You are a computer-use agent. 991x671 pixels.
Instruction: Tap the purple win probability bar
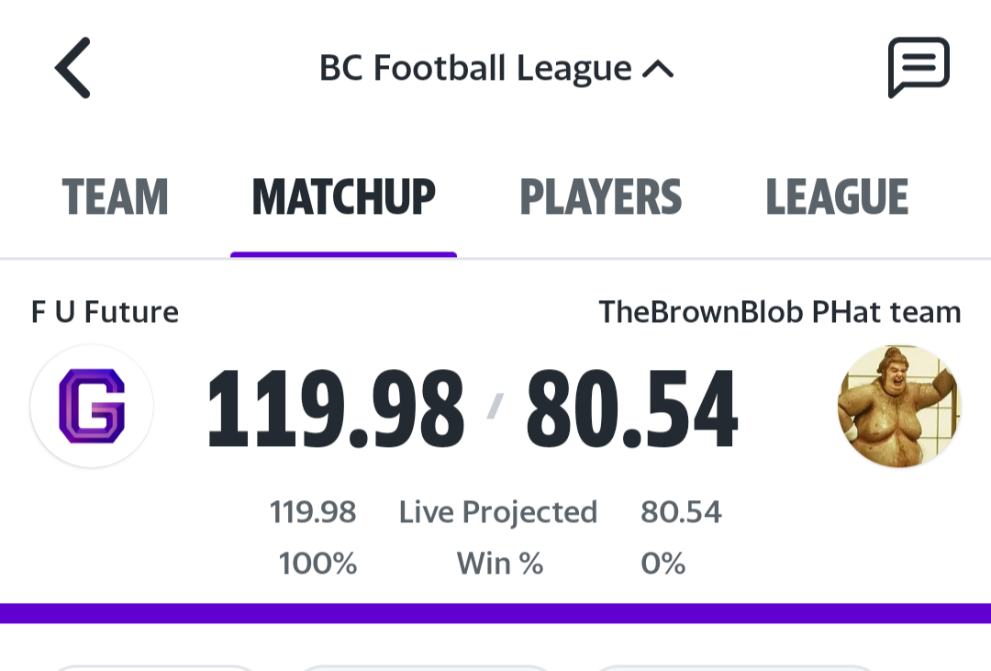pos(495,613)
